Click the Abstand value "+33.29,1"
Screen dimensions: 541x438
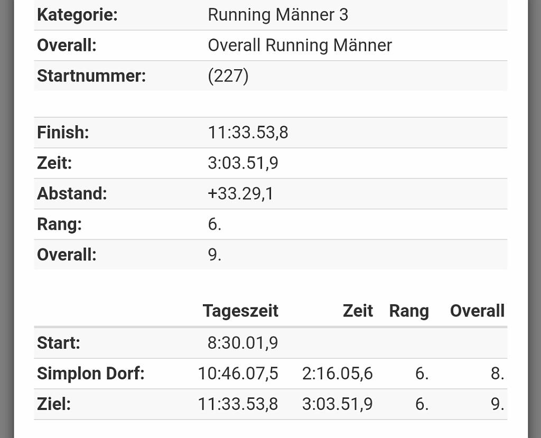point(240,194)
